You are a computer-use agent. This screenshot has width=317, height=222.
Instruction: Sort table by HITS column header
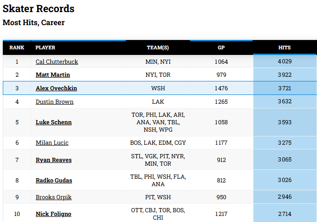tap(285, 47)
